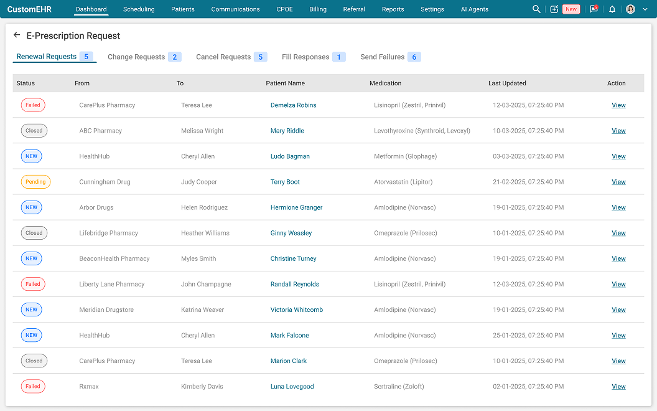The image size is (657, 411).
Task: Click the user profile avatar
Action: click(630, 9)
